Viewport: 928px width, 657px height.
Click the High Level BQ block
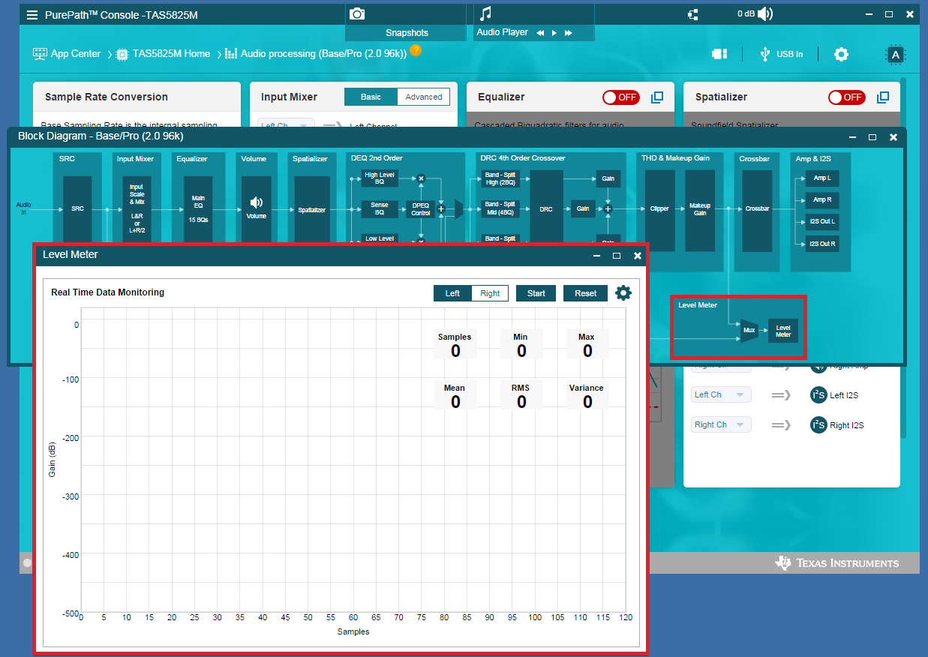click(x=380, y=178)
